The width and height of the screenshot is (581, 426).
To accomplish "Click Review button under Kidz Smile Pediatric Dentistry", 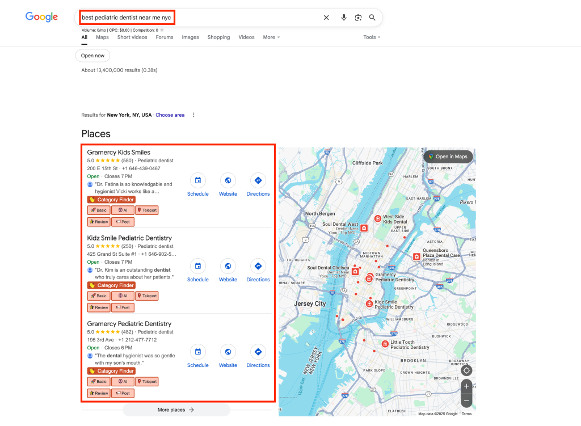I will (x=99, y=307).
